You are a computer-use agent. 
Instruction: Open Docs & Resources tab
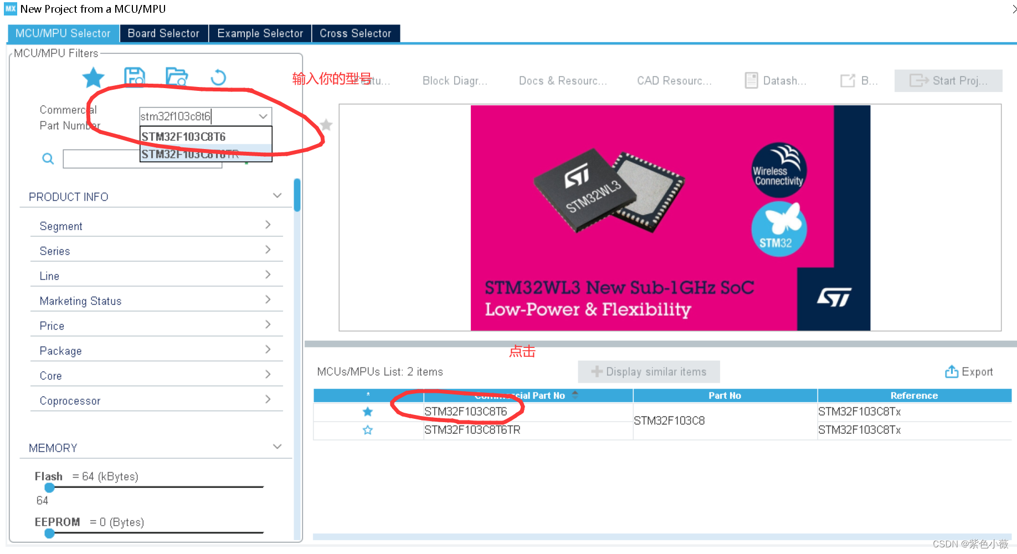pyautogui.click(x=563, y=81)
